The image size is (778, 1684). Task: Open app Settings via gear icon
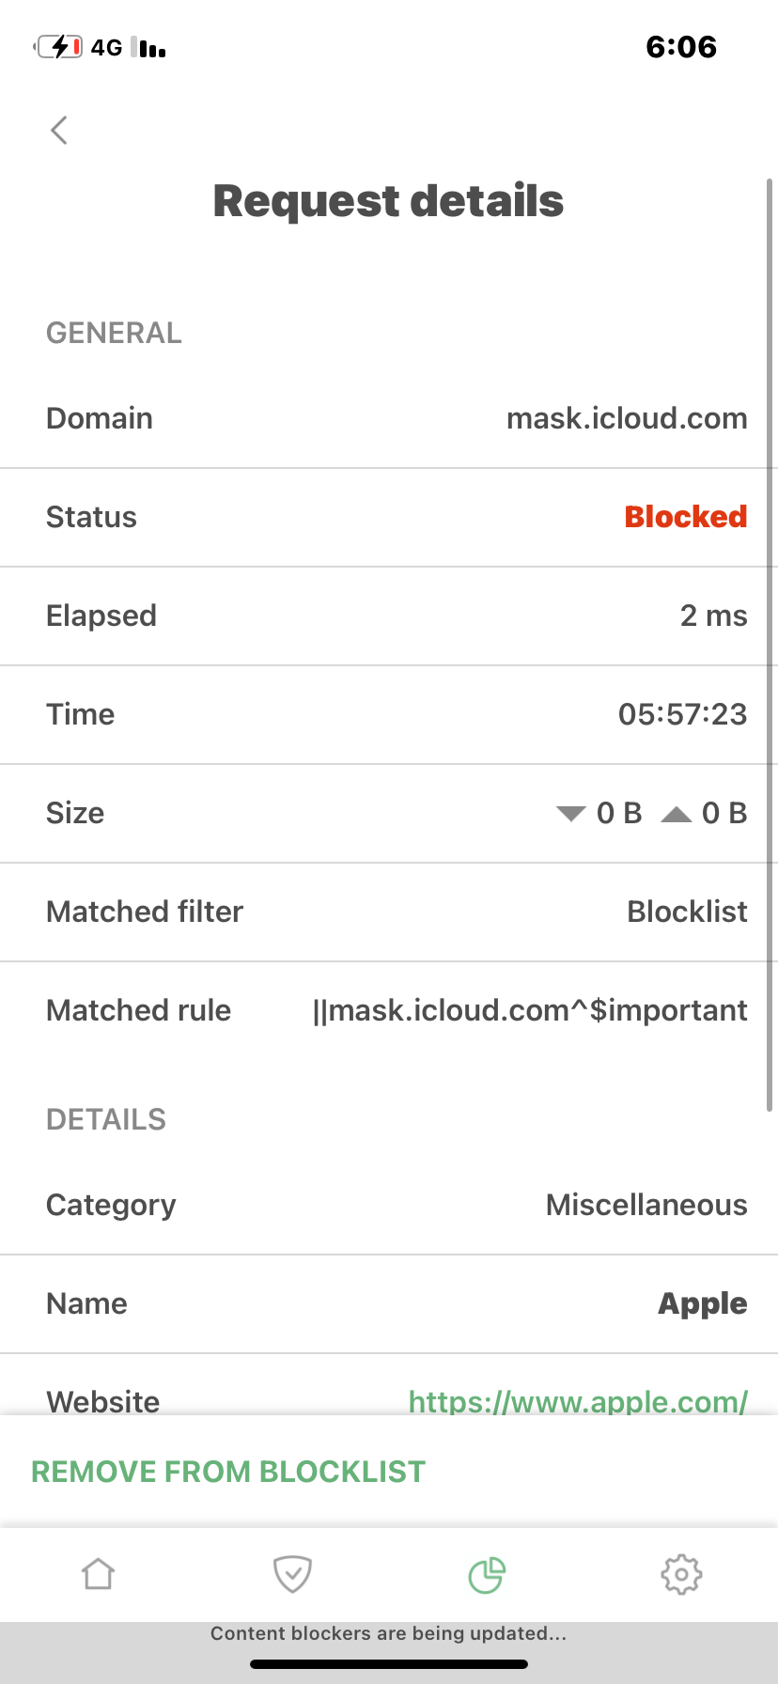tap(682, 1575)
